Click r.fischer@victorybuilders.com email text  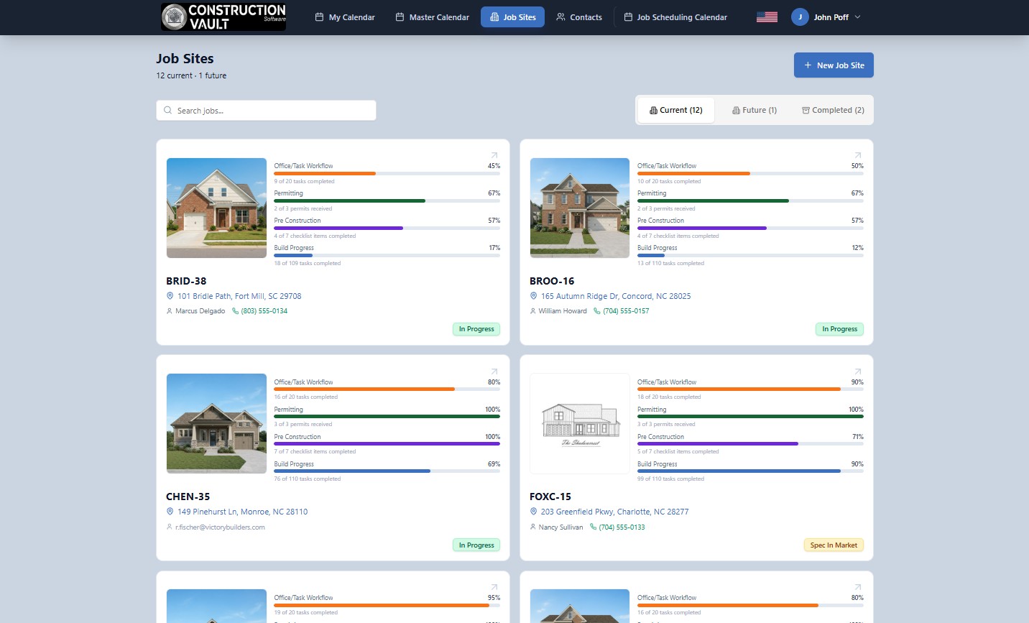coord(220,527)
